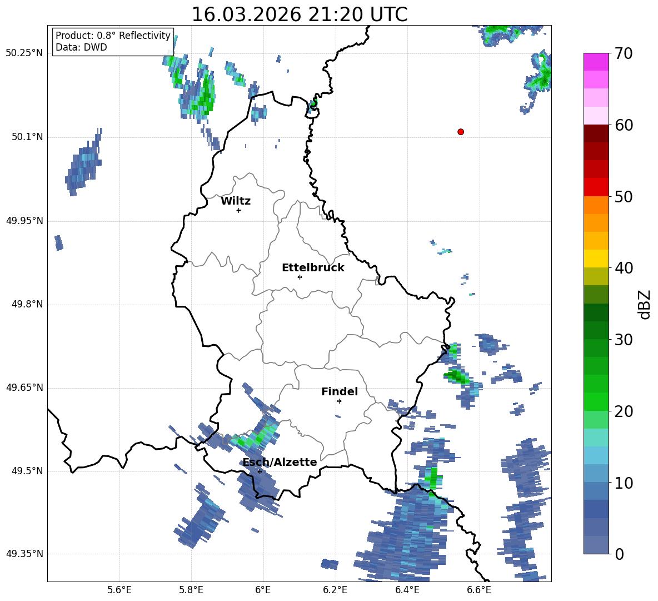Click the Data: DWD text
Image resolution: width=658 pixels, height=601 pixels.
pos(81,47)
